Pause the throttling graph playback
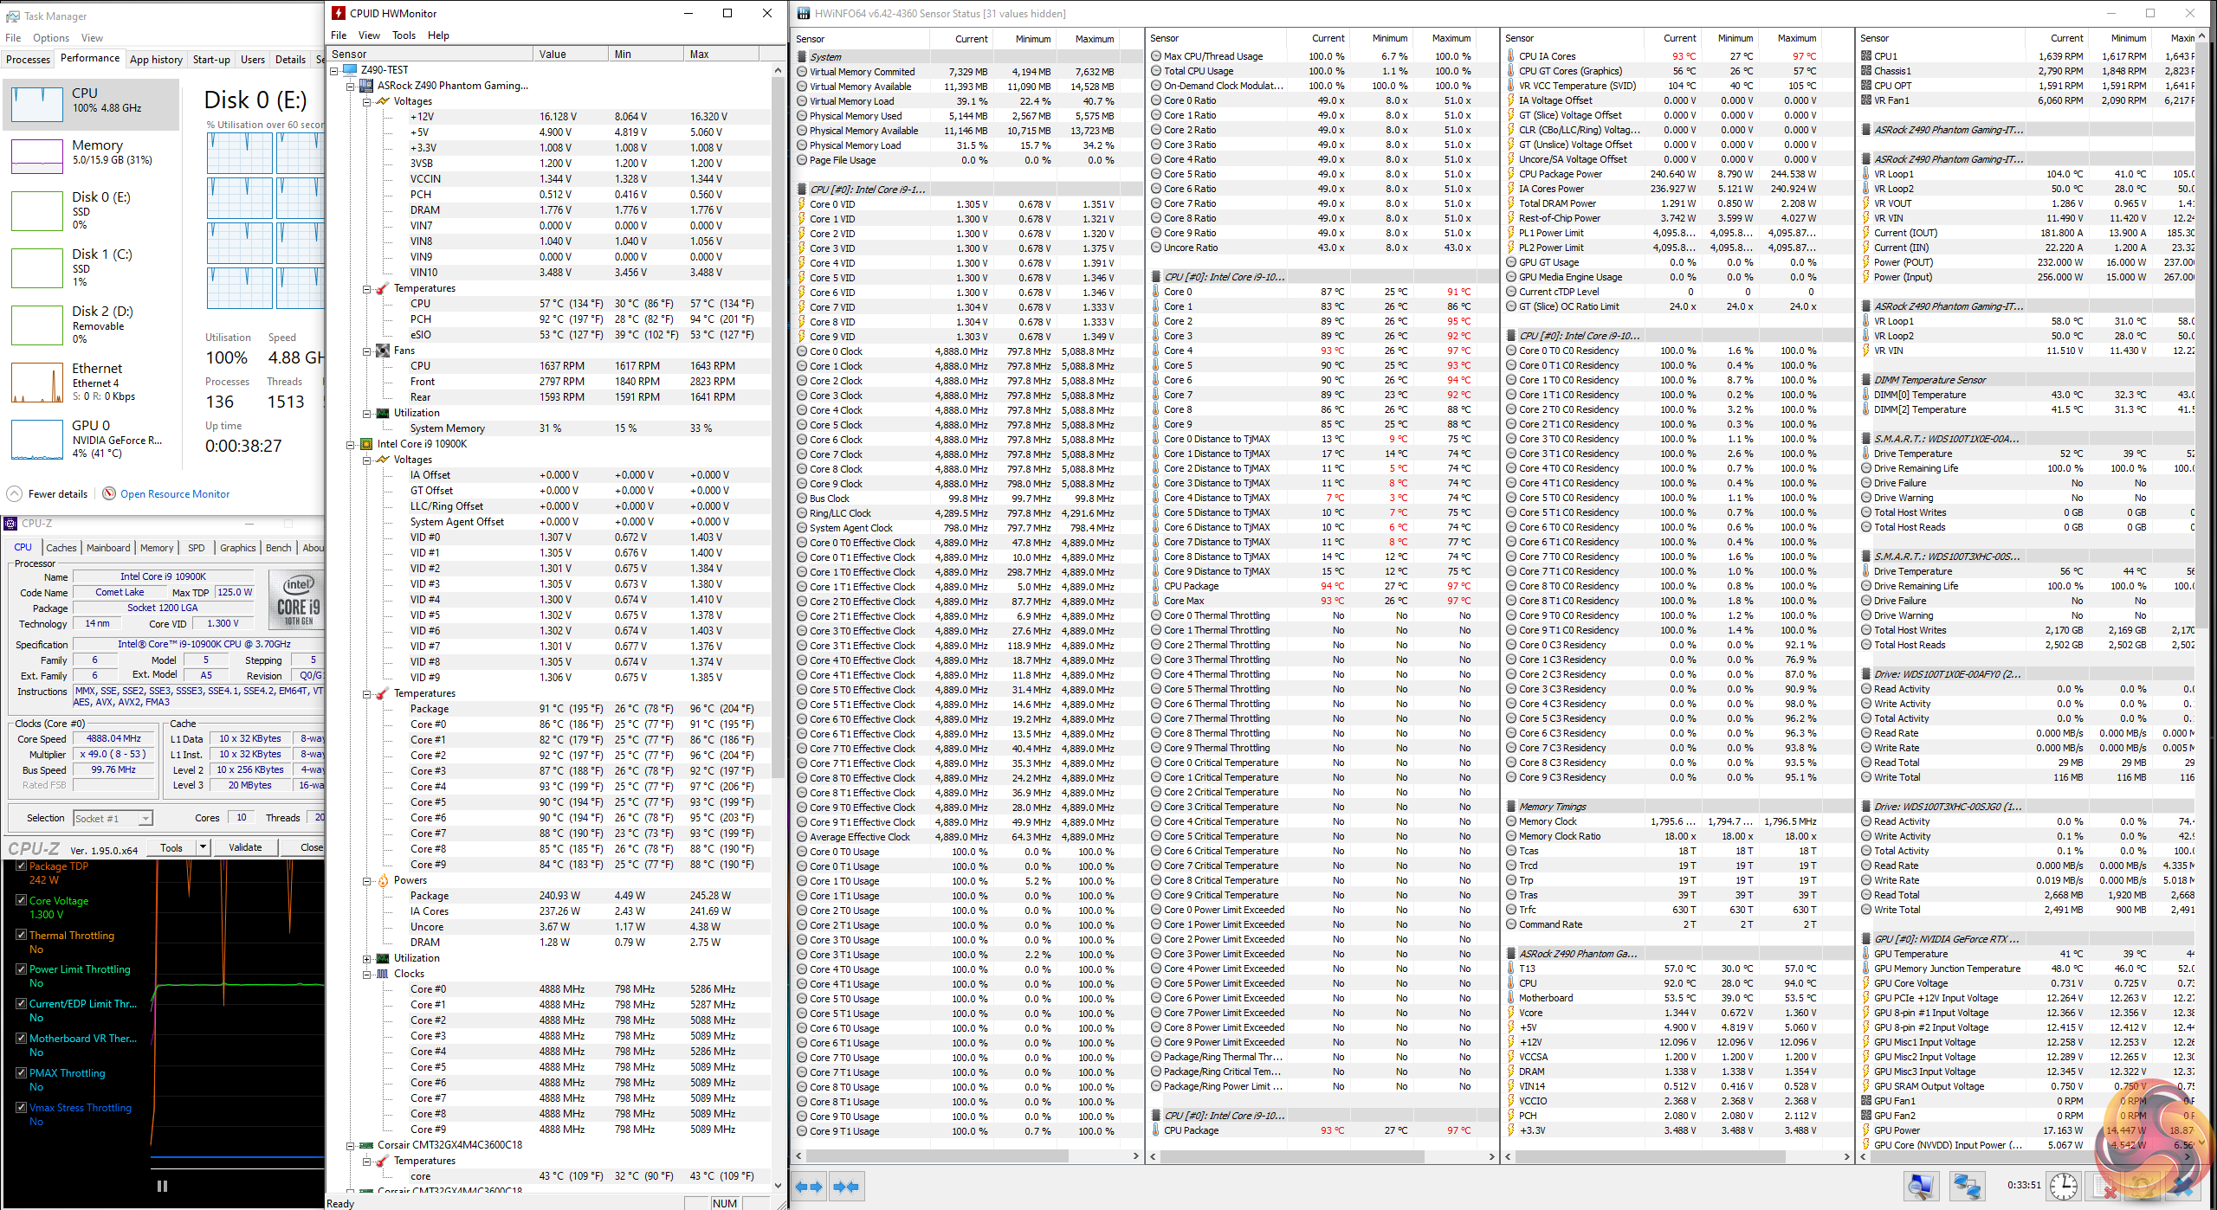The height and width of the screenshot is (1210, 2217). (162, 1187)
